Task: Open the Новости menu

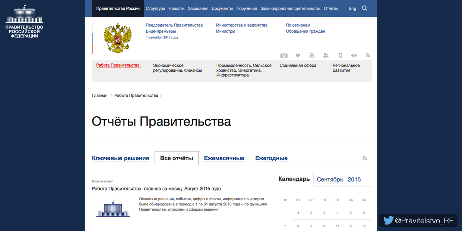Action: pos(176,8)
